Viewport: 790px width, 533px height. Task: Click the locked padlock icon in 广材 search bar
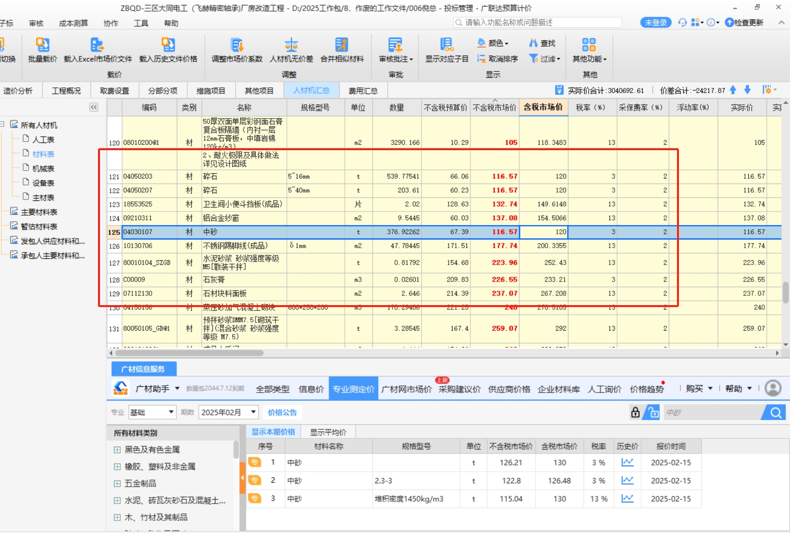point(635,412)
